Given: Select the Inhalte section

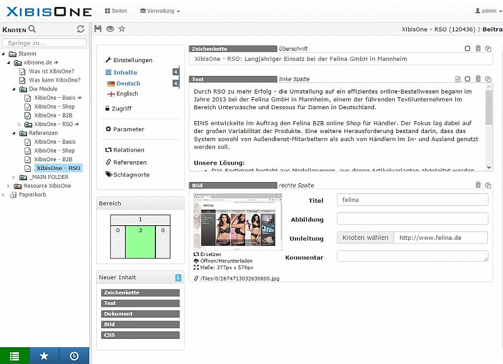Looking at the screenshot, I should tap(121, 72).
